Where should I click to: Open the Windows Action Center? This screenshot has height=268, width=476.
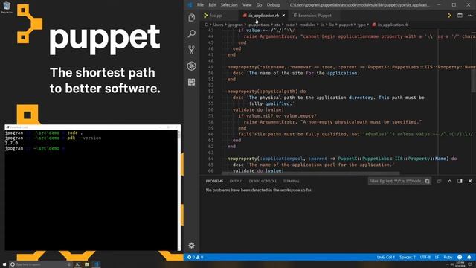coord(470,264)
